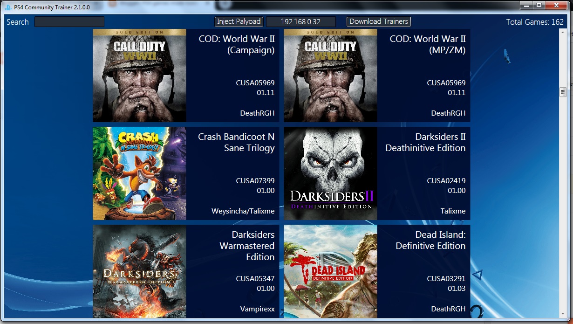Open COD: World War II (MP/ZM) cover
This screenshot has height=324, width=573.
(x=330, y=76)
